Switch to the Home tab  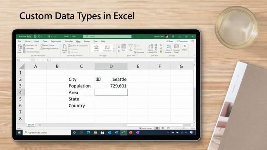28,41
